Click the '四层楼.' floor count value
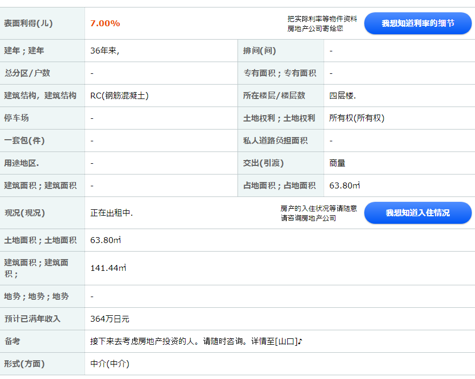 [342, 96]
